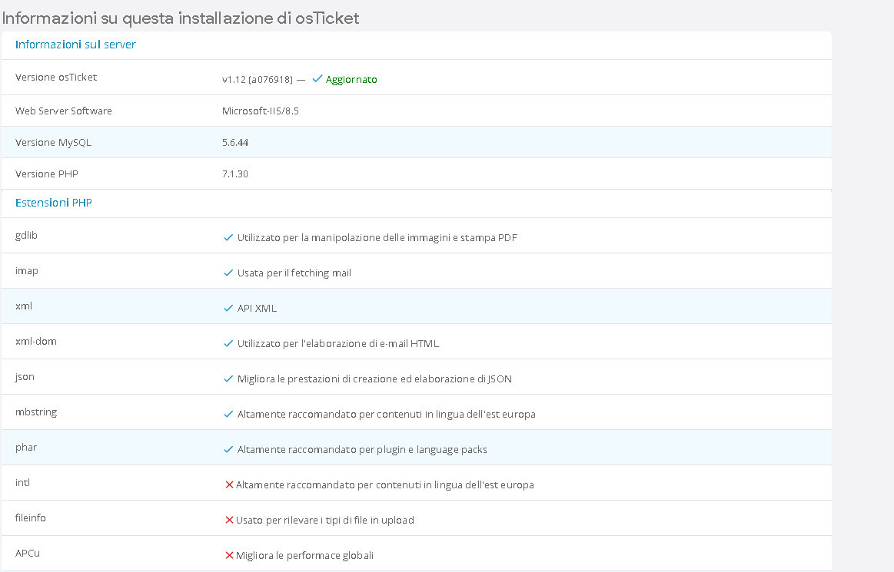This screenshot has height=572, width=894.
Task: Click the Estensioni PHP section heading
Action: (x=54, y=202)
